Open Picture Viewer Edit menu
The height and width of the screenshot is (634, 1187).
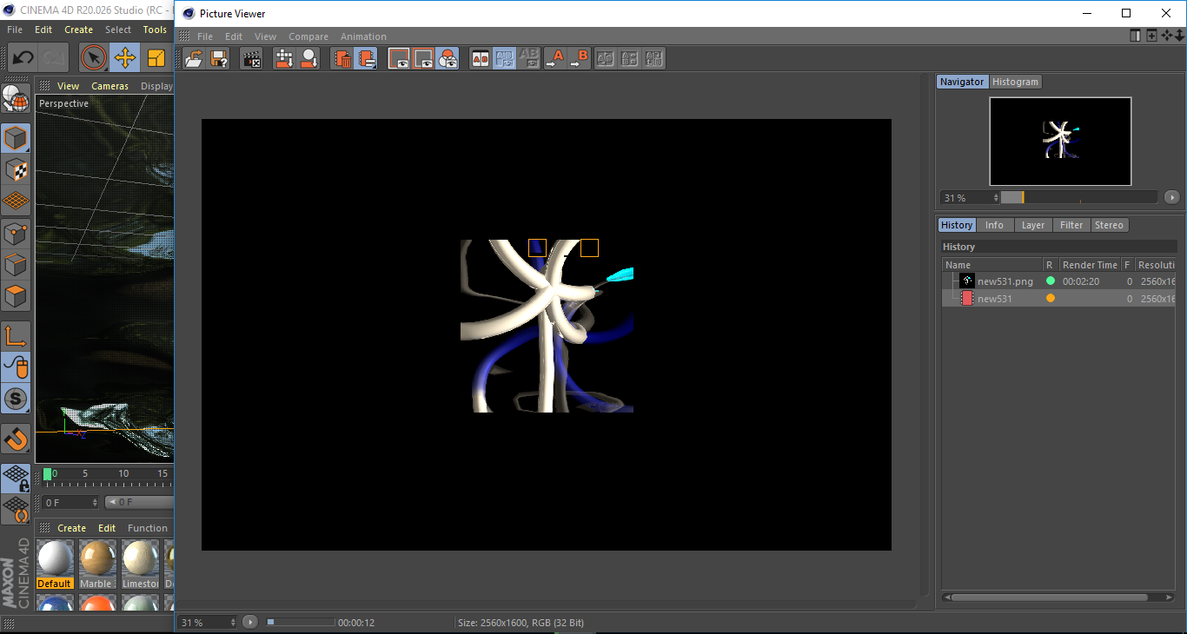point(234,36)
